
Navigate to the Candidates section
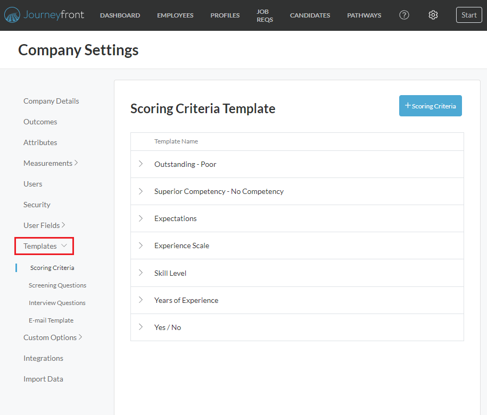[310, 15]
